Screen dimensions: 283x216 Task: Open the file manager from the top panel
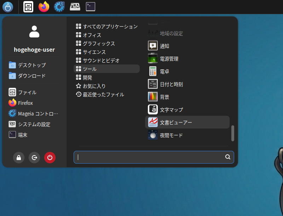click(28, 7)
